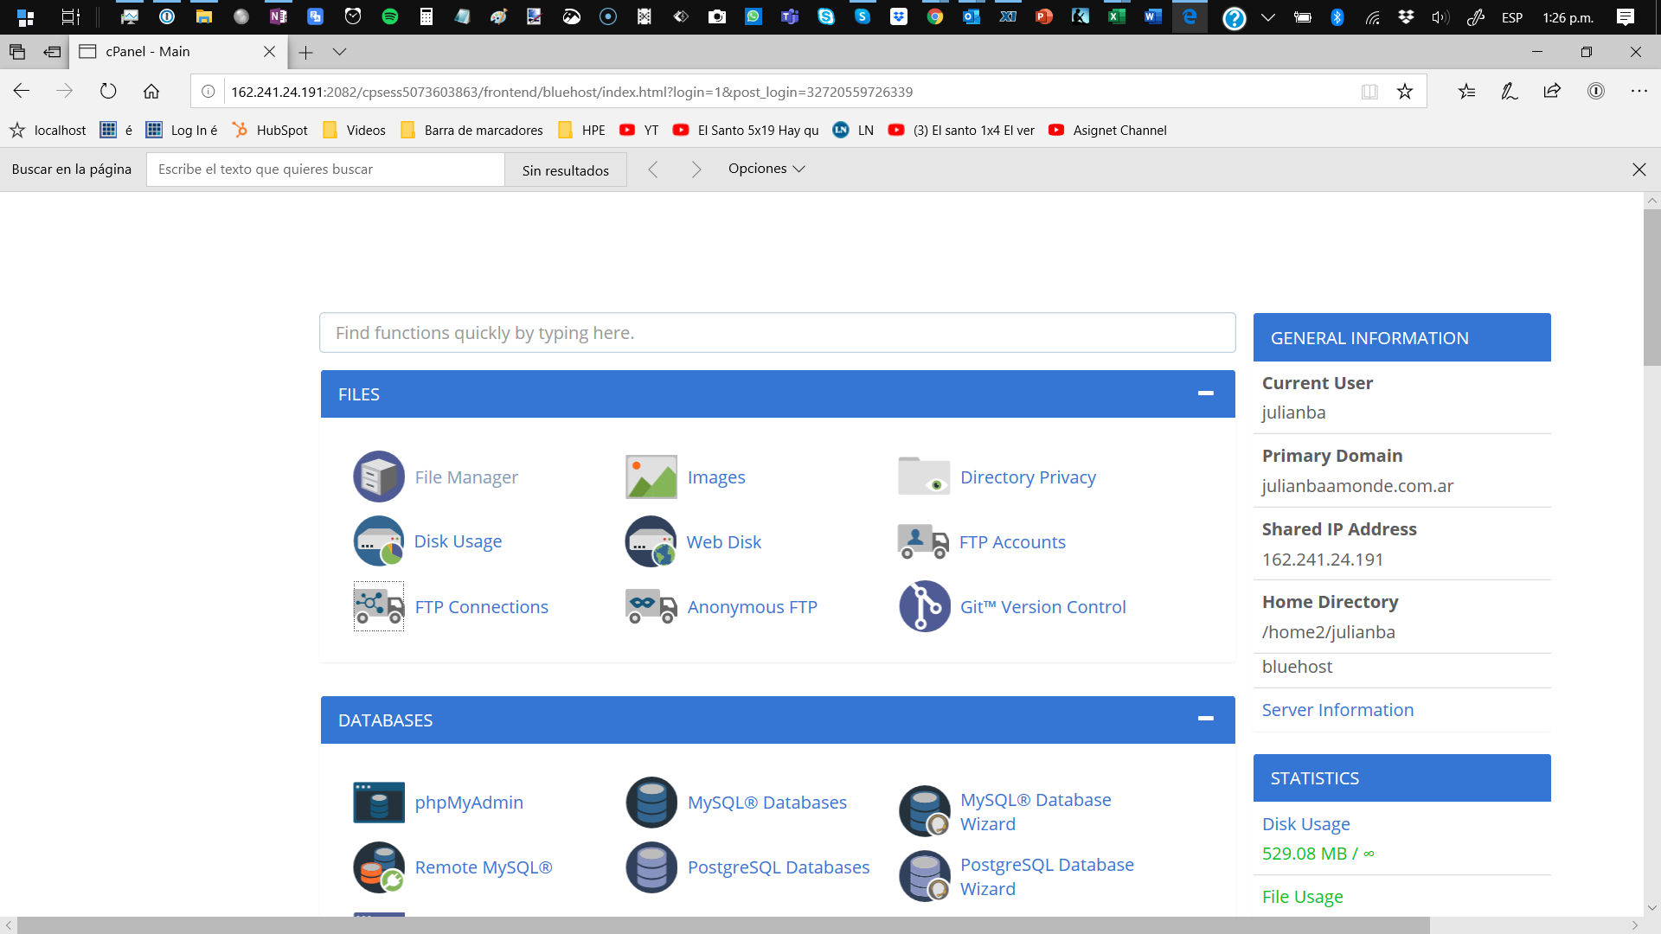Open the MySQL Databases icon
The height and width of the screenshot is (934, 1661).
click(651, 802)
